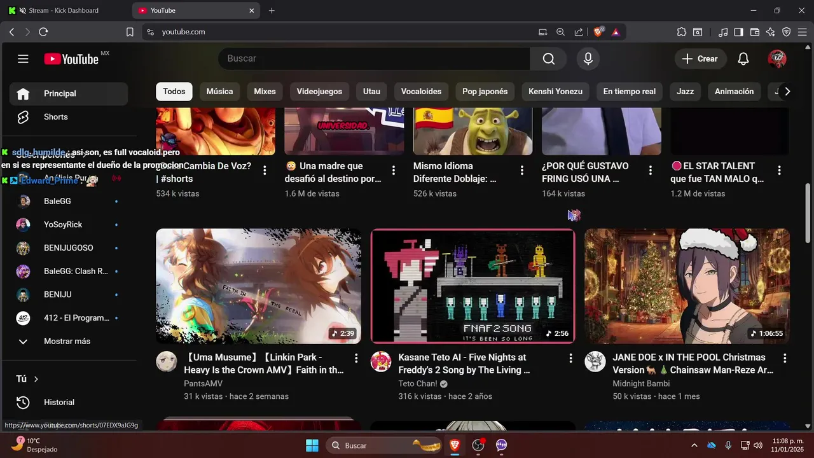
Task: Select the Kenshi Yonezu chip
Action: click(x=555, y=92)
